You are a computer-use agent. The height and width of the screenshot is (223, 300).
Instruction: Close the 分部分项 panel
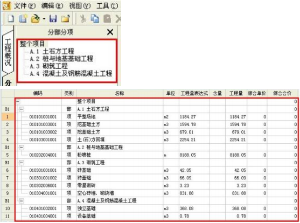pos(110,32)
